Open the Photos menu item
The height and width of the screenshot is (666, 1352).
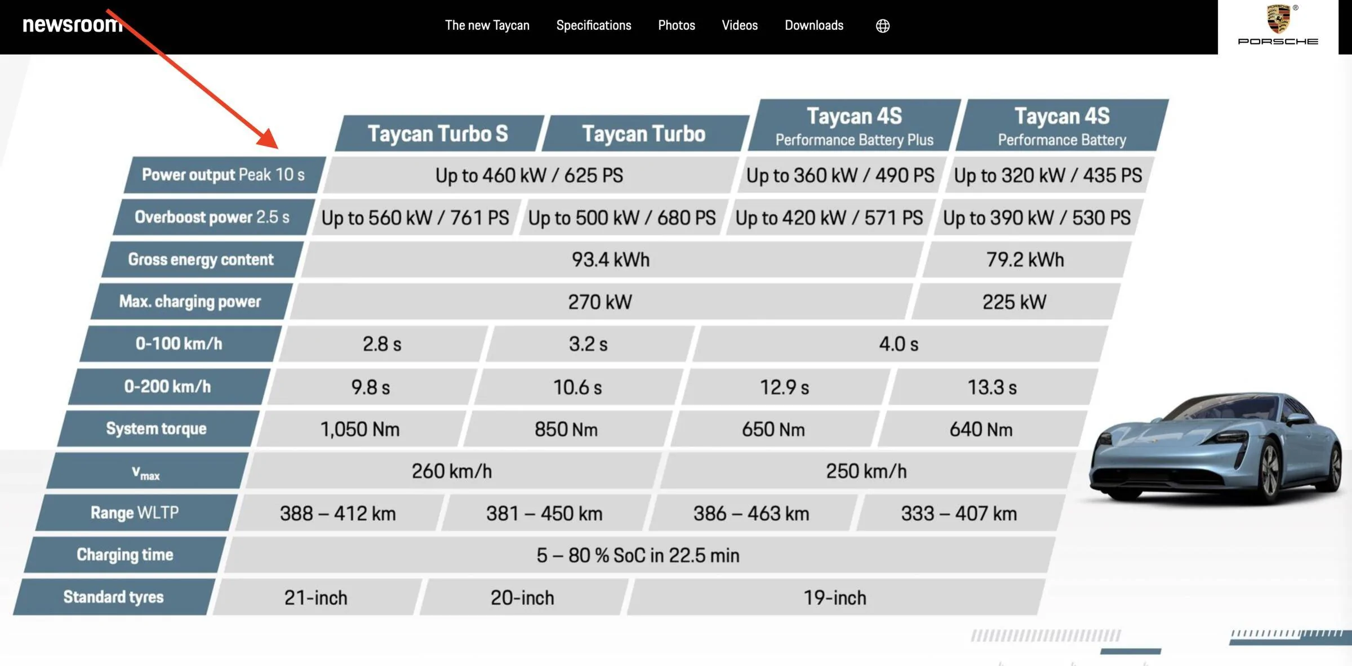677,25
